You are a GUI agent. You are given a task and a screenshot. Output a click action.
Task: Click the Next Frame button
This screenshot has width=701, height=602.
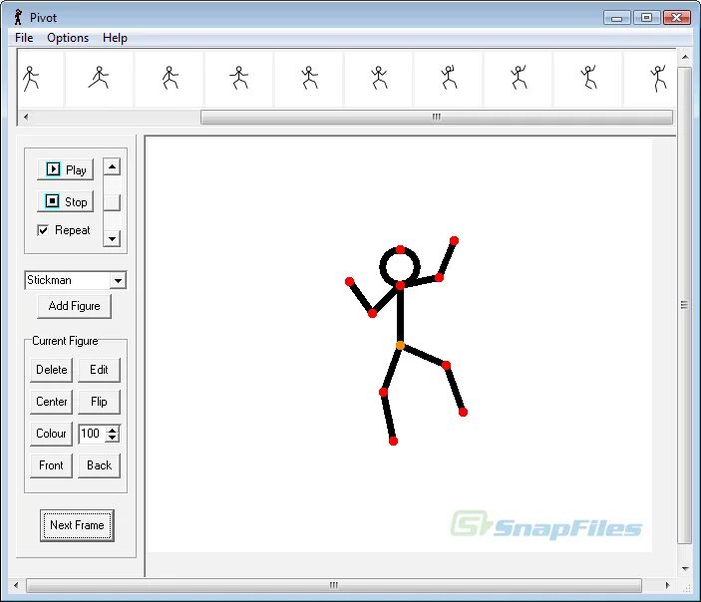[x=77, y=525]
